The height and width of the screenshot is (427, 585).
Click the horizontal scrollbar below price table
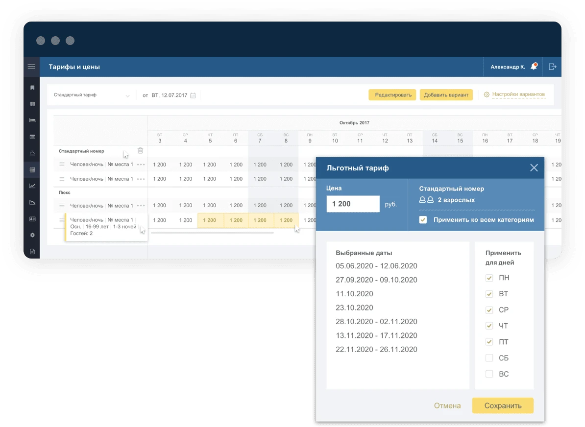pos(212,233)
